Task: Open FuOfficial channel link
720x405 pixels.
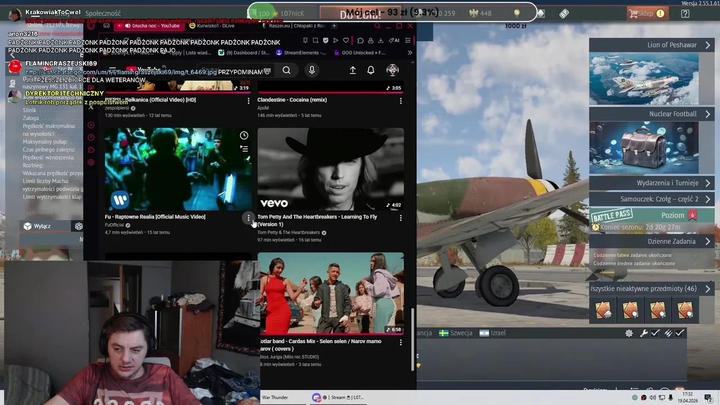Action: click(x=114, y=225)
